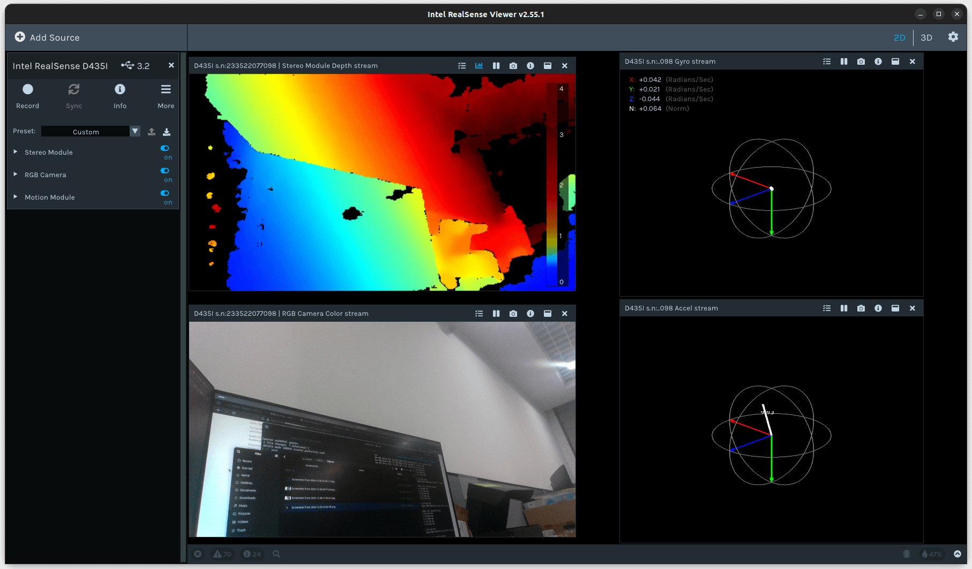Screen dimensions: 972x569
Task: Toggle the Motion Module on switch
Action: point(165,193)
